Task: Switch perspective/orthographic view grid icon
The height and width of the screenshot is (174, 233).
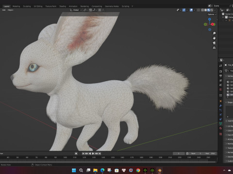Action: pos(214,48)
